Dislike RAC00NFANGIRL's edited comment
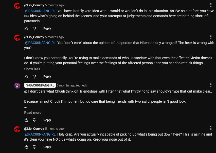The image size is (216, 153). tap(35, 120)
